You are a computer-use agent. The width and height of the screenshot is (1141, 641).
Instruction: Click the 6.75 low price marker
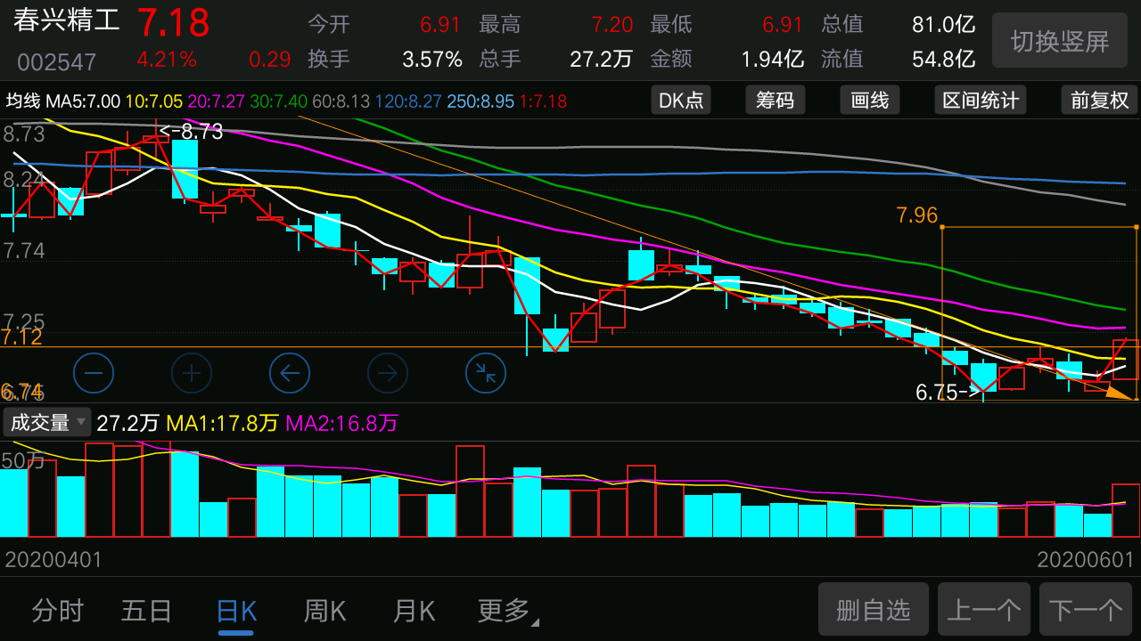(x=948, y=392)
